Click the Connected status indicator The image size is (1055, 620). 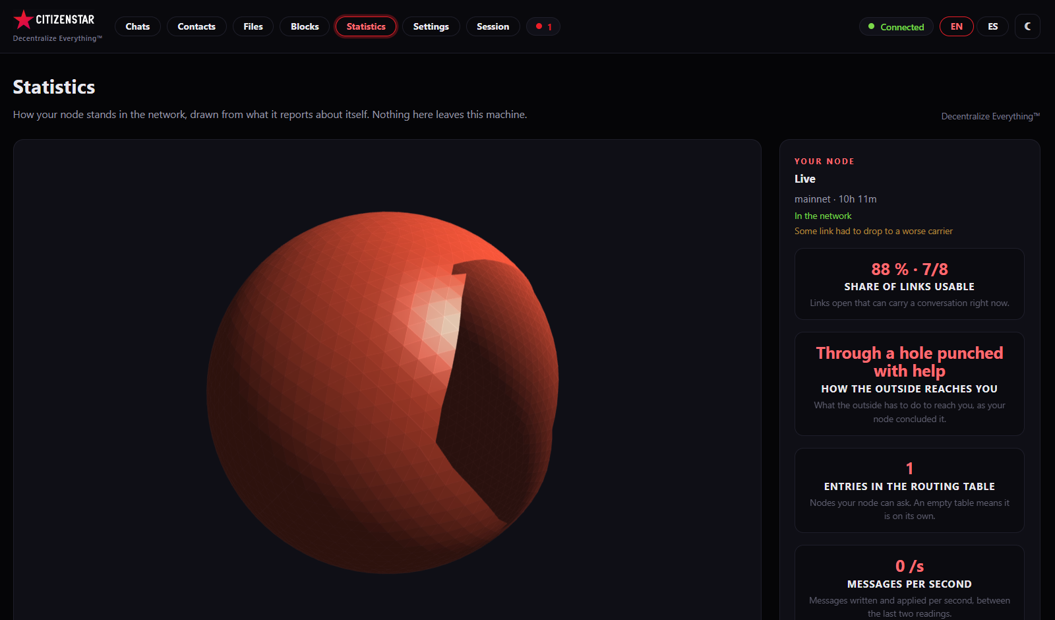pyautogui.click(x=896, y=26)
